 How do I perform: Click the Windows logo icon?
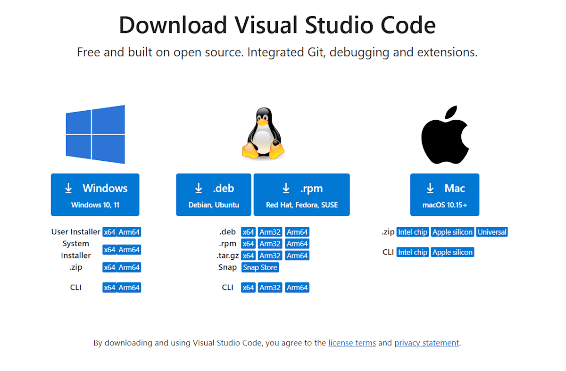[95, 134]
